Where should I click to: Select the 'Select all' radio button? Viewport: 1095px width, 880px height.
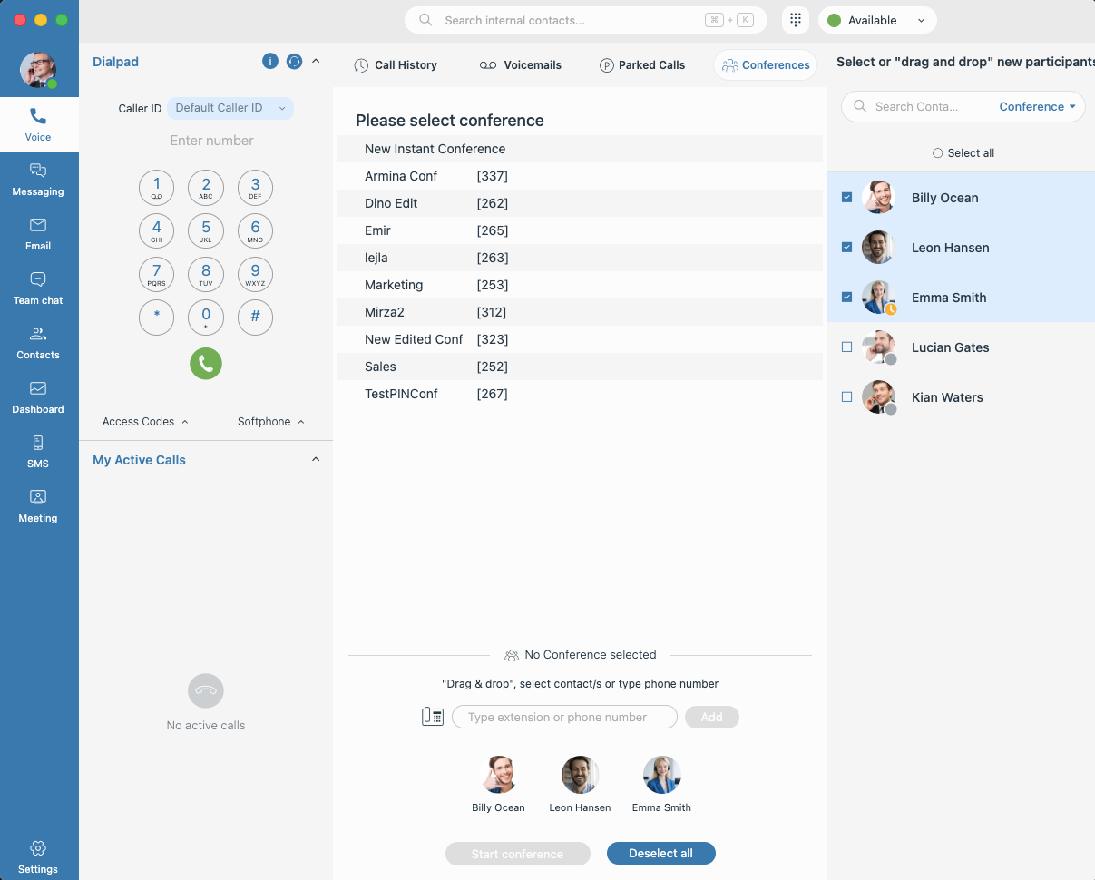click(x=937, y=153)
